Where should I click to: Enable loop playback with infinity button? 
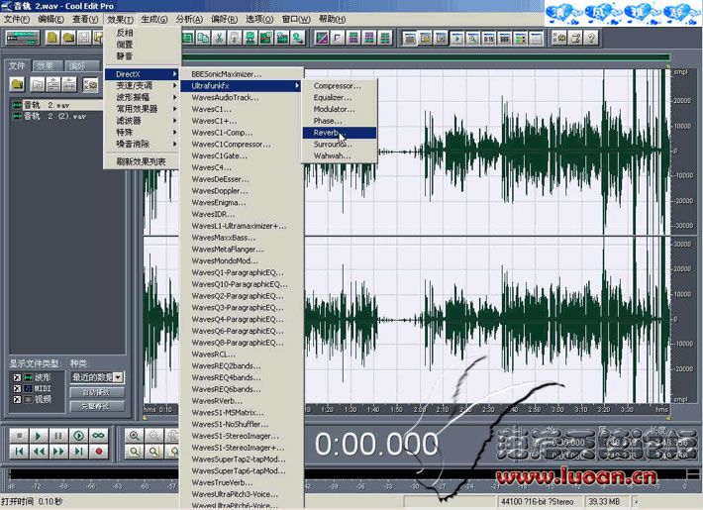pyautogui.click(x=99, y=436)
